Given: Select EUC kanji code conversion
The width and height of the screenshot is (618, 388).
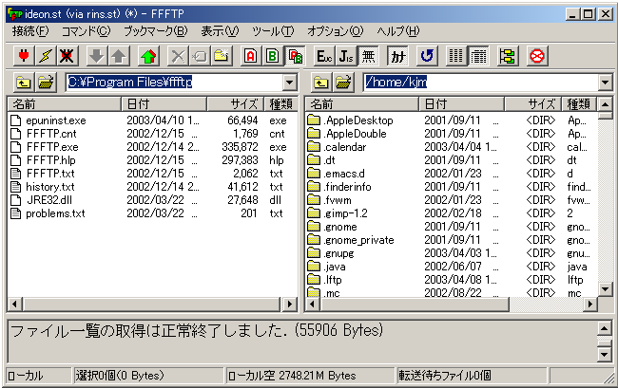Looking at the screenshot, I should pyautogui.click(x=324, y=56).
